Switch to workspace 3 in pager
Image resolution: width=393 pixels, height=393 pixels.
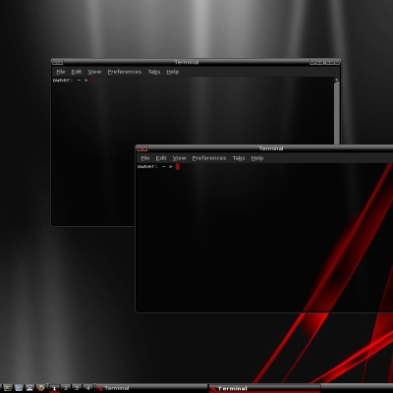(x=77, y=388)
